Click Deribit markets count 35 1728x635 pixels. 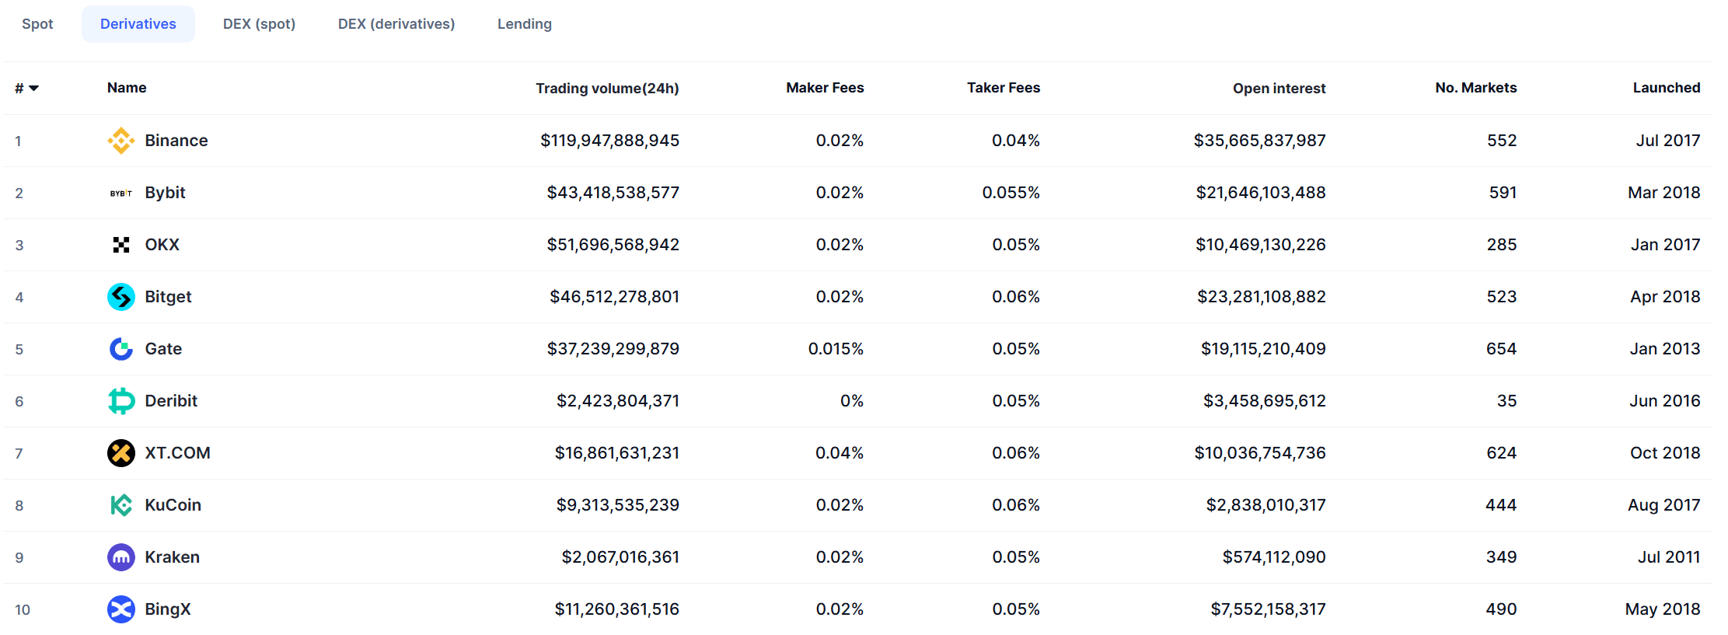tap(1506, 401)
